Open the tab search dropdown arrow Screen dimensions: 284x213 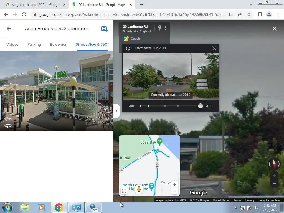click(251, 5)
